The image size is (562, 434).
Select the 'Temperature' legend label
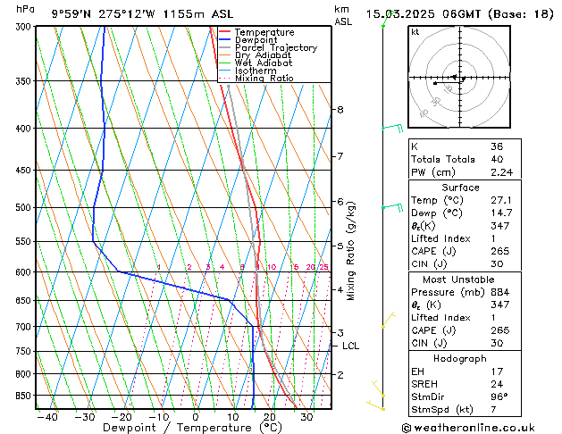264,32
